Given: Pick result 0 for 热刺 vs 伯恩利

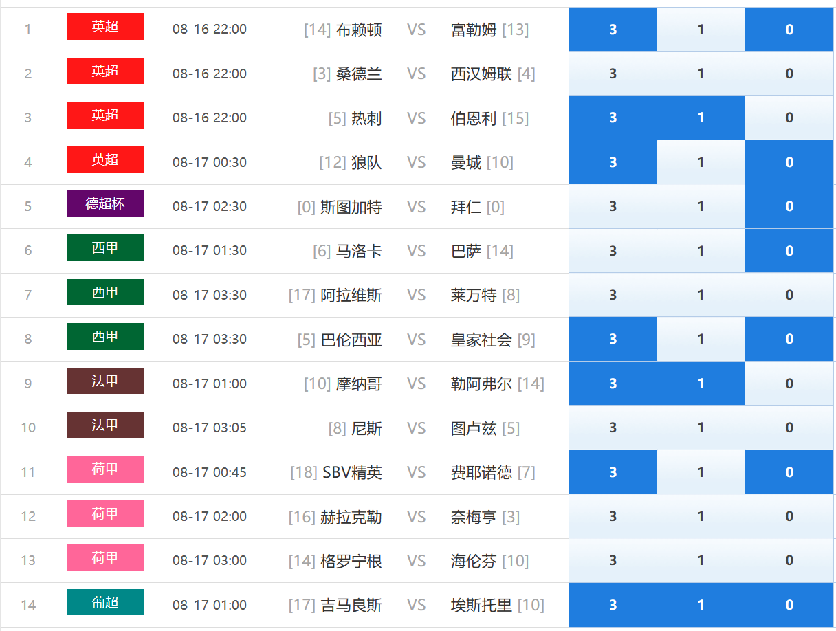Looking at the screenshot, I should (789, 118).
